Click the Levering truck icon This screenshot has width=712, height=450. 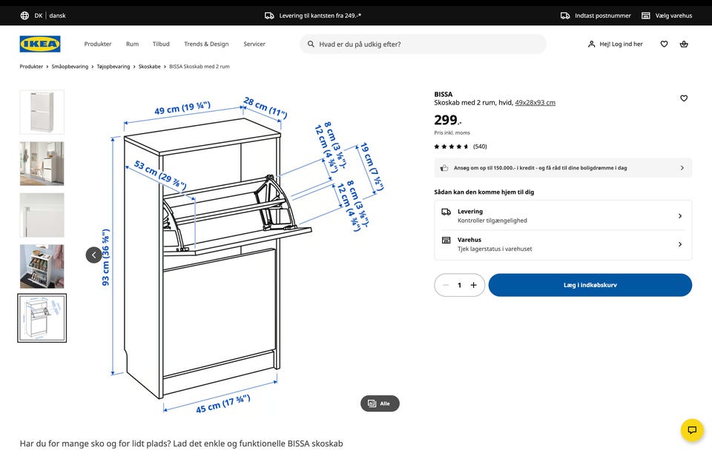click(446, 212)
